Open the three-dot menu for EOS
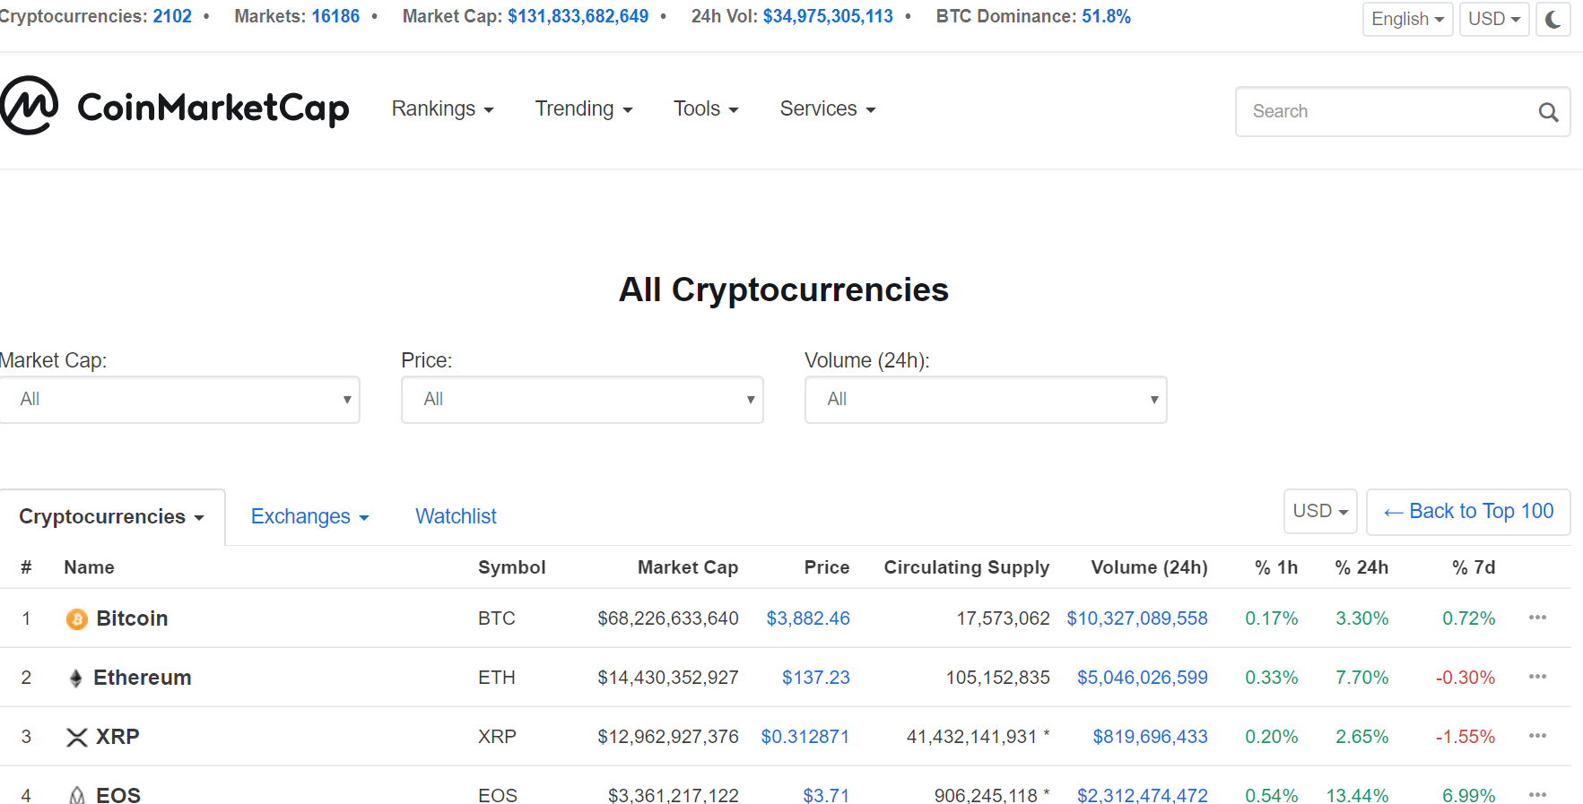1583x804 pixels. (x=1537, y=794)
